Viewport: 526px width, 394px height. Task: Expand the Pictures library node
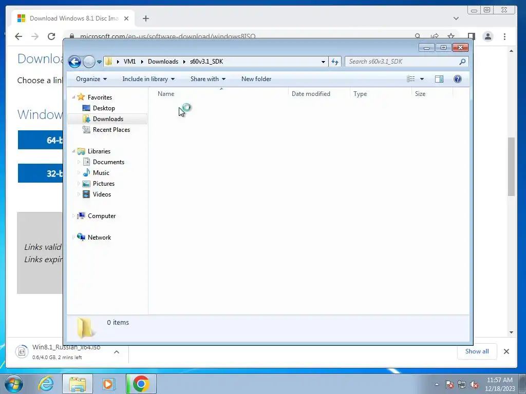pos(79,184)
